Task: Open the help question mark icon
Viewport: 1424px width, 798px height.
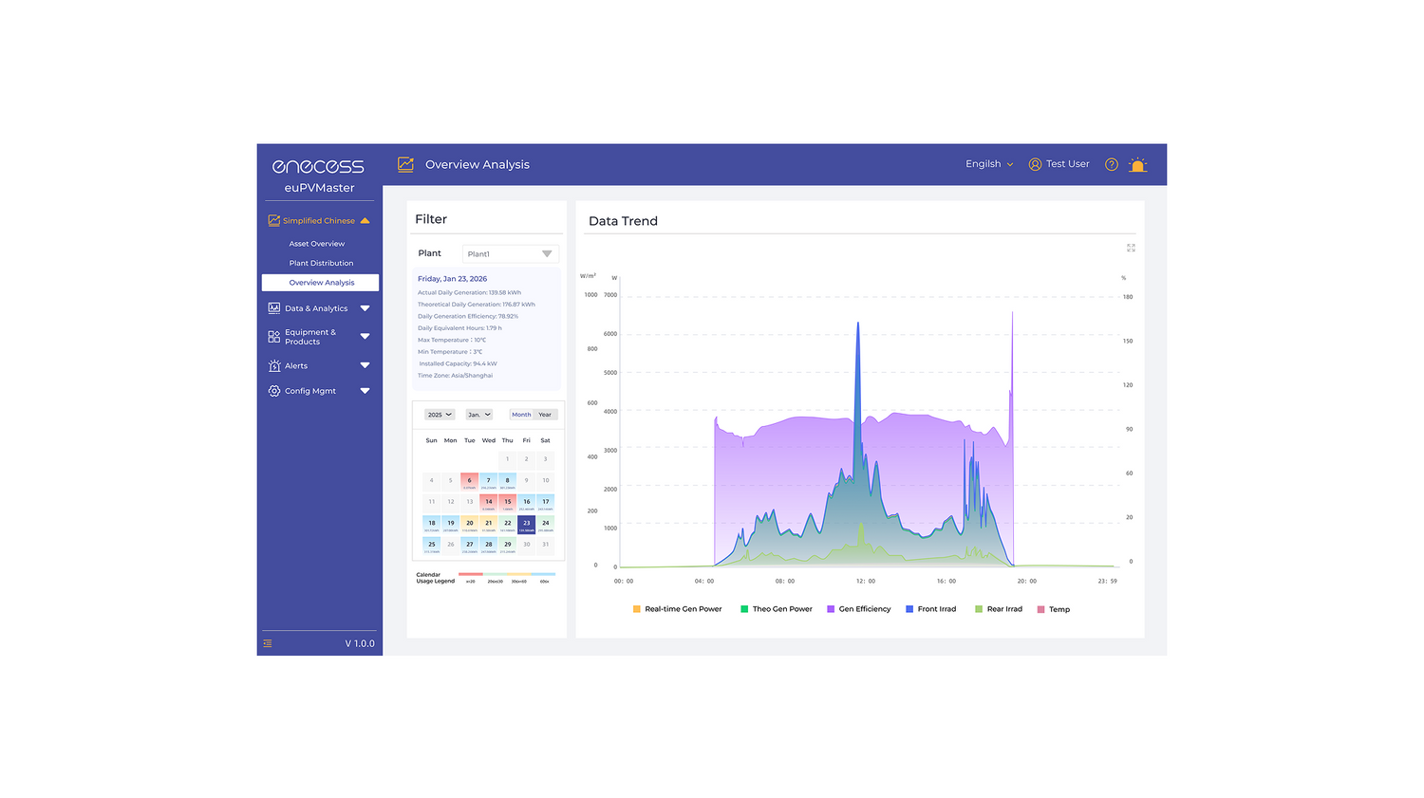Action: 1111,164
